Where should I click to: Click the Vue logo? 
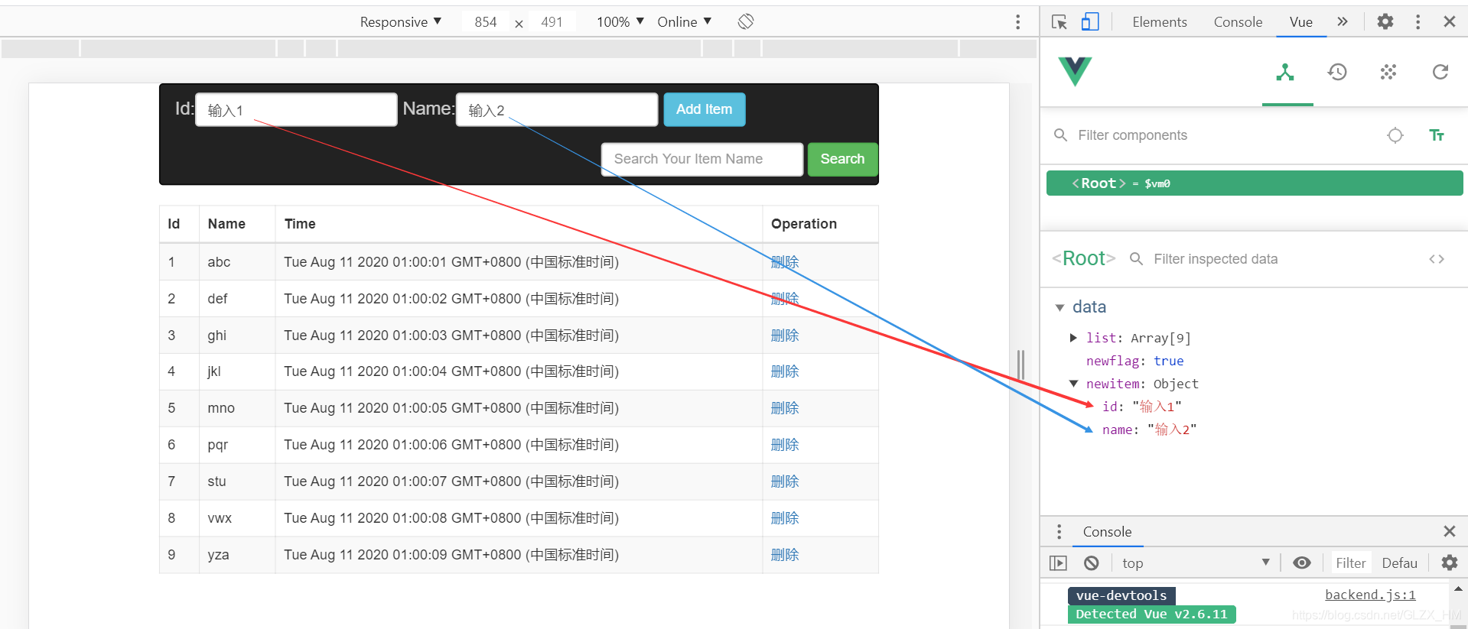point(1075,72)
